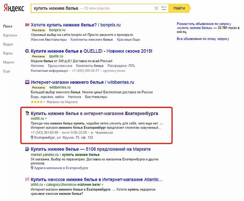Click map pin icon near Адреса магазинов
The image size is (244, 201).
(32, 168)
